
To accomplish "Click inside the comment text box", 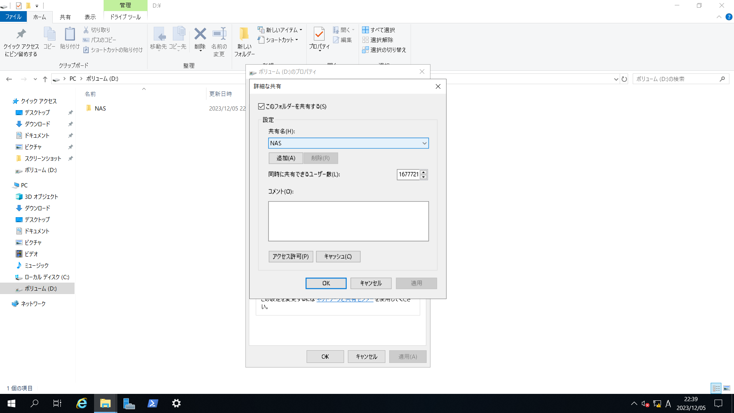I will 348,221.
